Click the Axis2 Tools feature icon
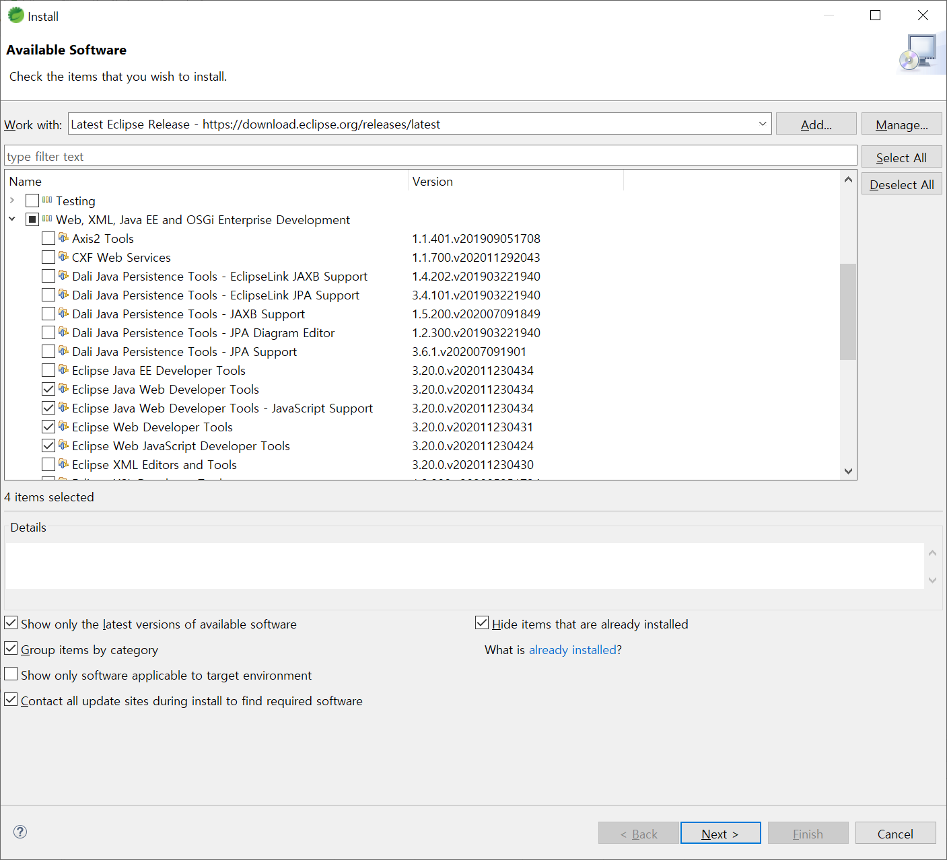Viewport: 947px width, 860px height. tap(64, 238)
